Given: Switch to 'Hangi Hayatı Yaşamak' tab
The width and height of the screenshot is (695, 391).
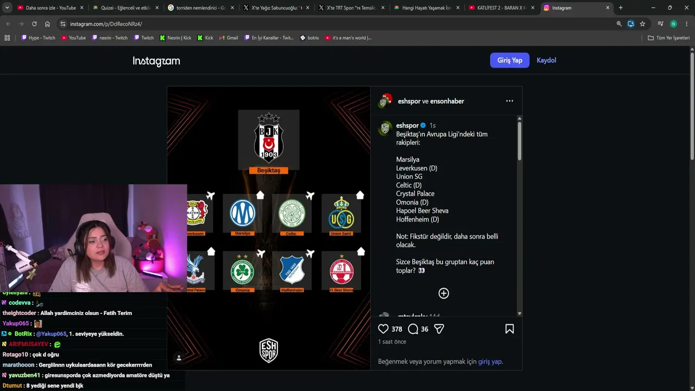Looking at the screenshot, I should 425,8.
